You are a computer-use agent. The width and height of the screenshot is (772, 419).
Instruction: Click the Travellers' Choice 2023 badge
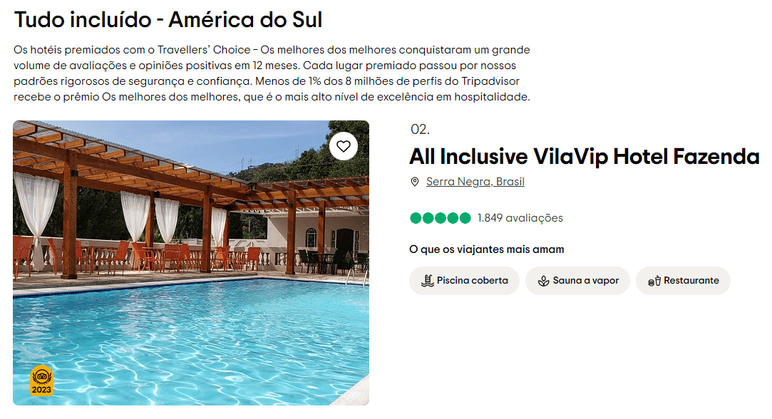tap(41, 381)
